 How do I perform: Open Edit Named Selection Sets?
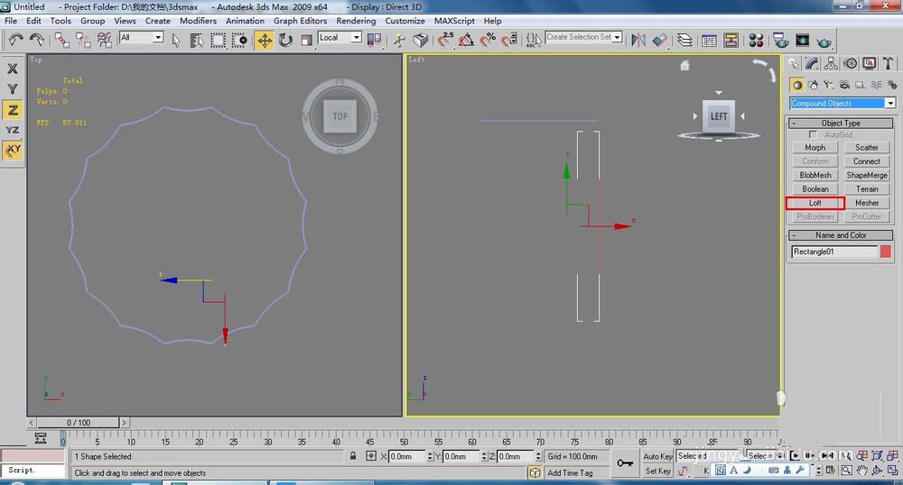534,40
